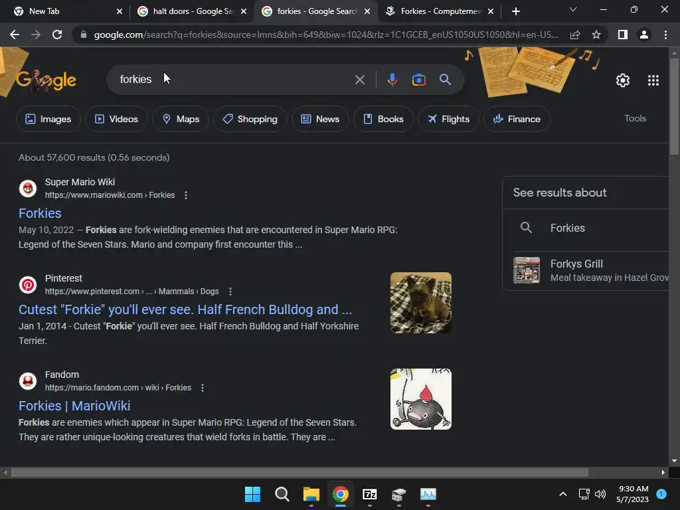Open the Cutest Forkie Pinterest result
Viewport: 680px width, 510px height.
point(185,309)
